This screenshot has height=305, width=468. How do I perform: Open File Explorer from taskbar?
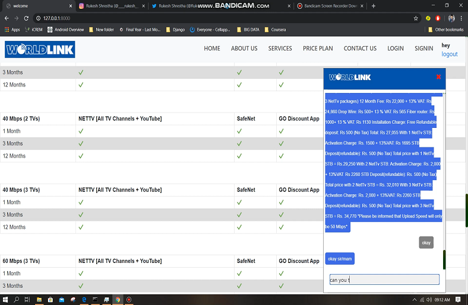[x=39, y=300]
